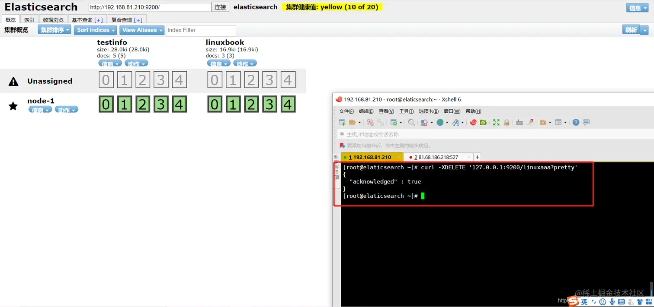Image resolution: width=654 pixels, height=307 pixels.
Task: Click the green fullscreen arrows icon in Xshell
Action: point(496,123)
